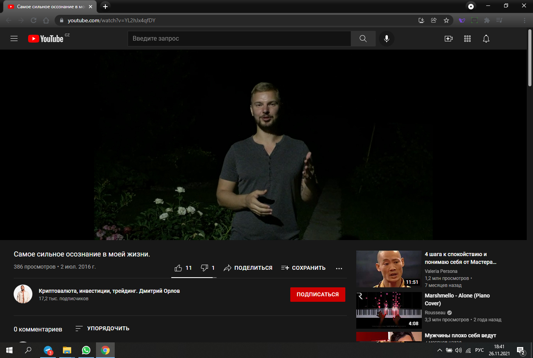533x358 pixels.
Task: Click the YouTube logo to go home
Action: (46, 39)
